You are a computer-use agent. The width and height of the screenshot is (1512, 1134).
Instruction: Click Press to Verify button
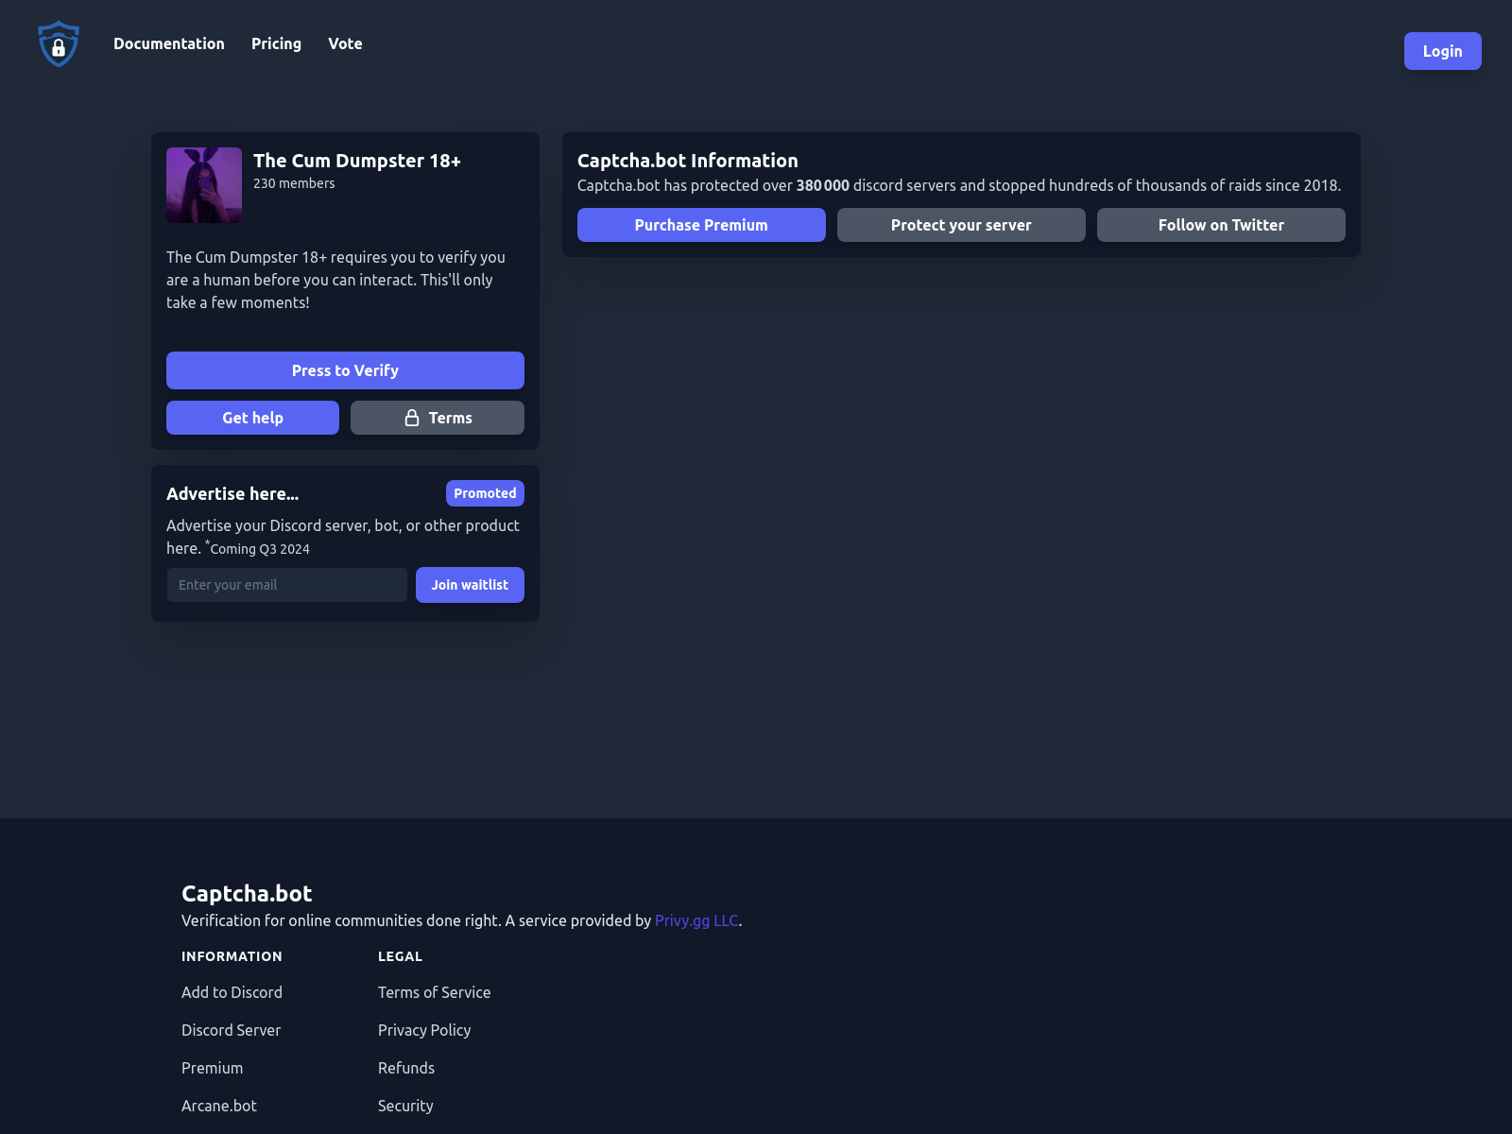[345, 370]
